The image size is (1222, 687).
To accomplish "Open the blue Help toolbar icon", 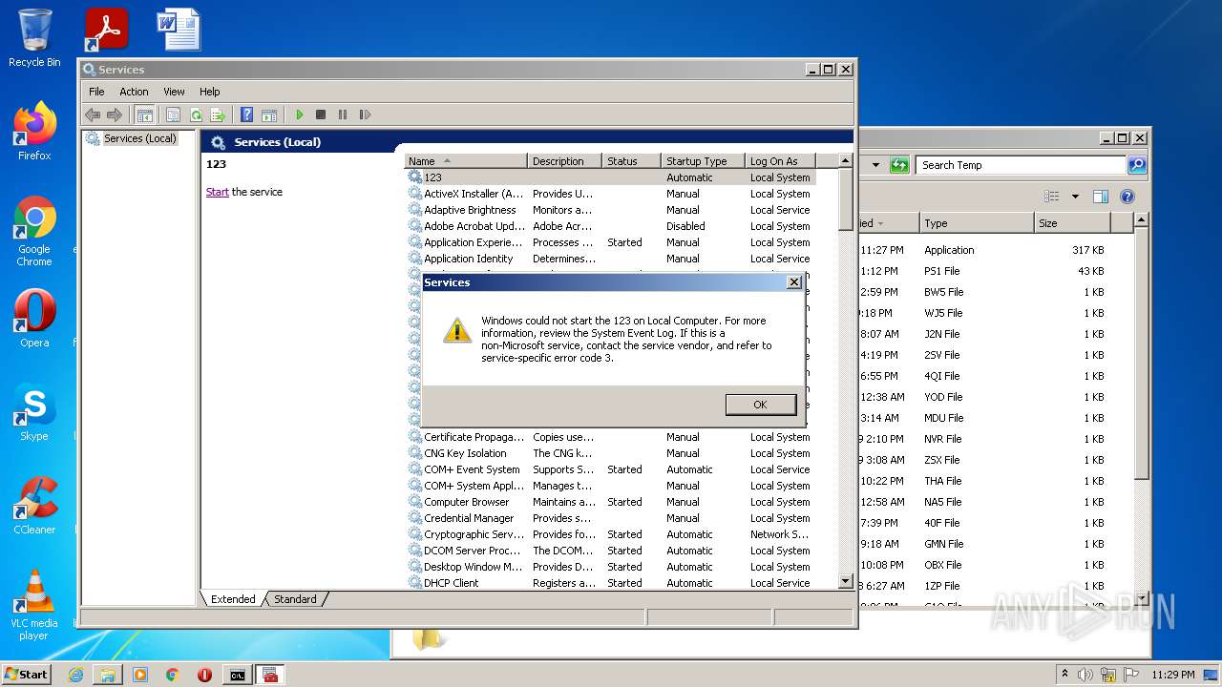I will coord(246,114).
